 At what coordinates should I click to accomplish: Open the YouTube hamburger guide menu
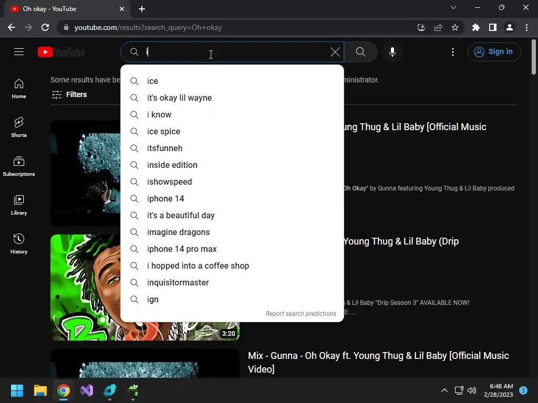tap(19, 52)
